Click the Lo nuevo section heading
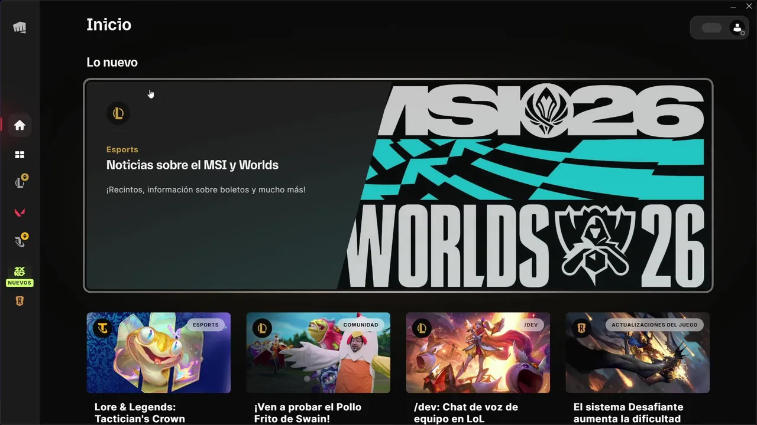 (112, 62)
